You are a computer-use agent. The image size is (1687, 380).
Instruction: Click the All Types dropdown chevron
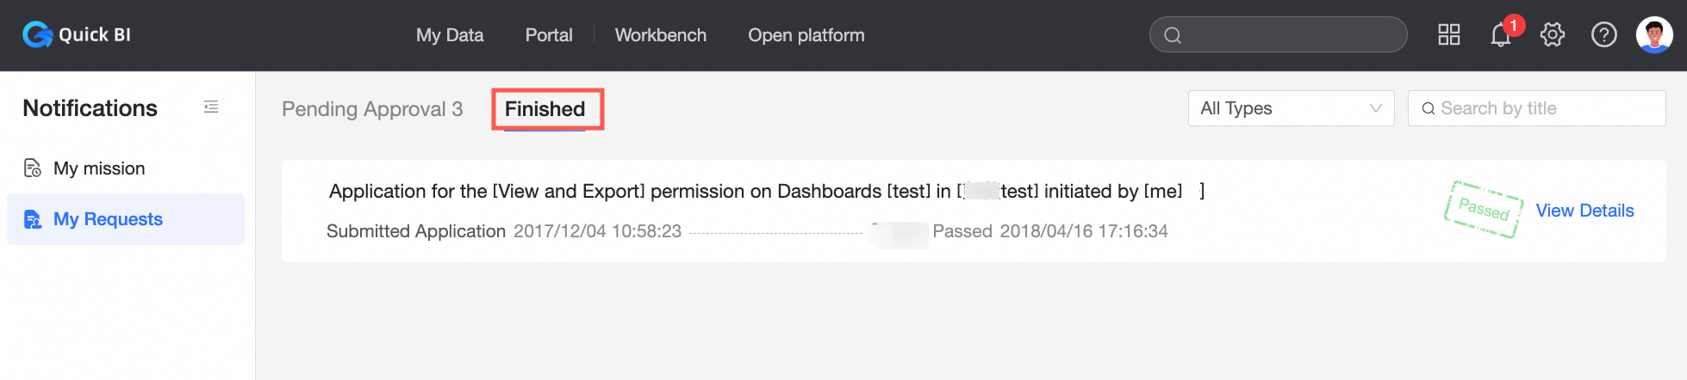point(1375,108)
